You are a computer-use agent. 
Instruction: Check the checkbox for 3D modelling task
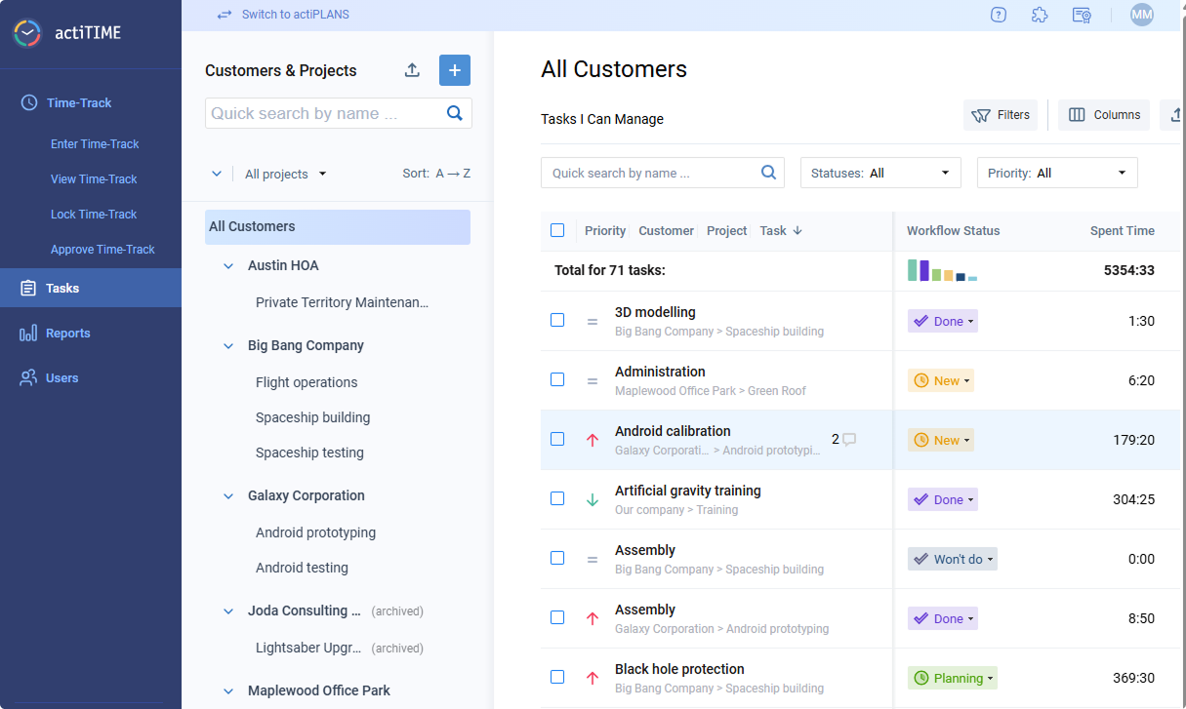tap(557, 320)
